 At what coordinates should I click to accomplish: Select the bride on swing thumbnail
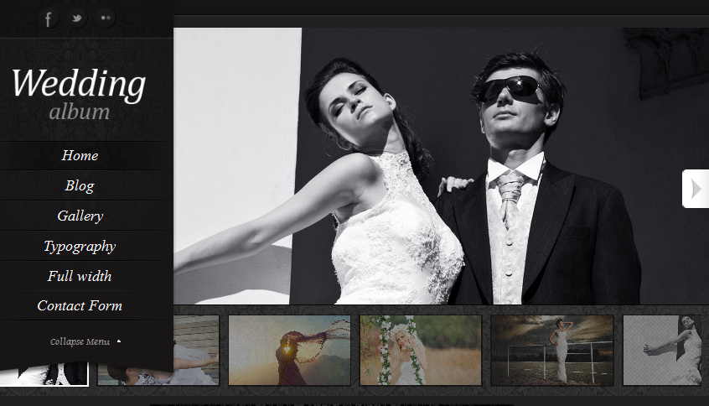coord(421,351)
